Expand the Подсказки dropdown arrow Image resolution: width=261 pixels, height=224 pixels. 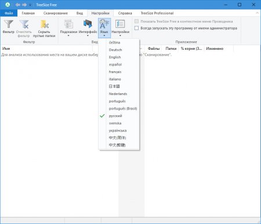pos(68,36)
